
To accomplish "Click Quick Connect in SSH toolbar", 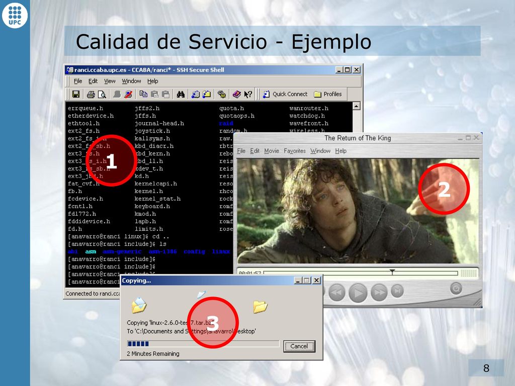I will coord(286,94).
